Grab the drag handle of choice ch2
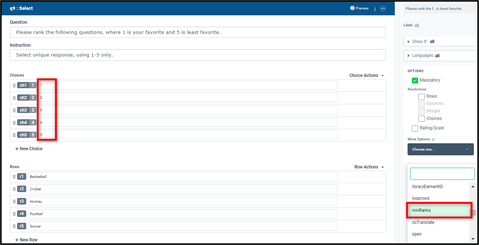Screen dimensions: 479x245 click(x=15, y=98)
